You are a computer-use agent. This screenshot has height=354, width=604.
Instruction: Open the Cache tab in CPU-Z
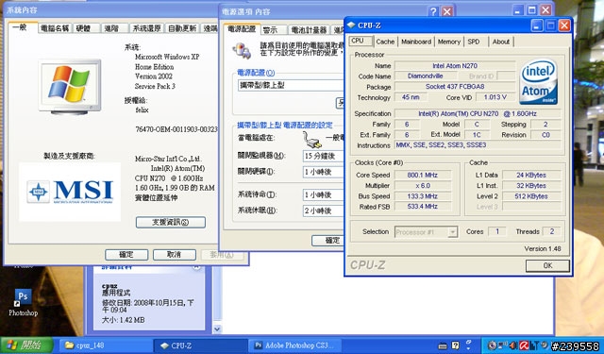(385, 42)
